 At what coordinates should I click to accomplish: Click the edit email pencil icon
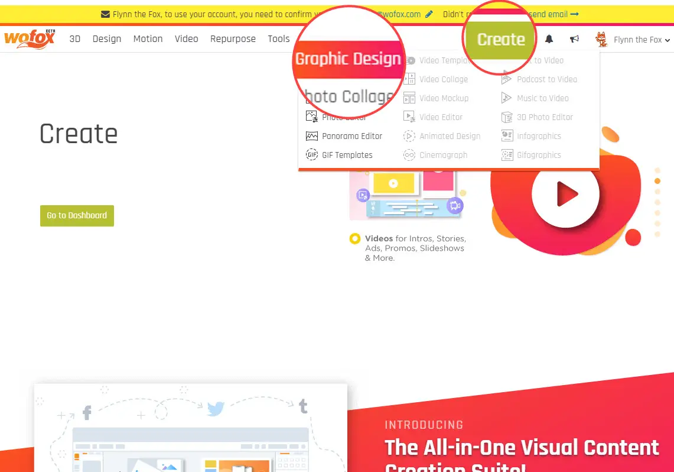[x=429, y=14]
